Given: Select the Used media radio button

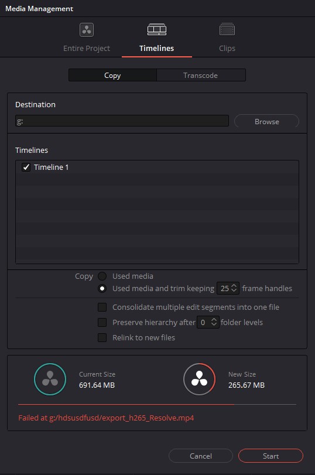Looking at the screenshot, I should (x=102, y=276).
